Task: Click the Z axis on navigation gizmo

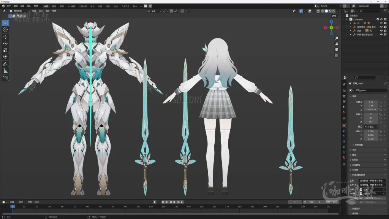Action: [331, 22]
